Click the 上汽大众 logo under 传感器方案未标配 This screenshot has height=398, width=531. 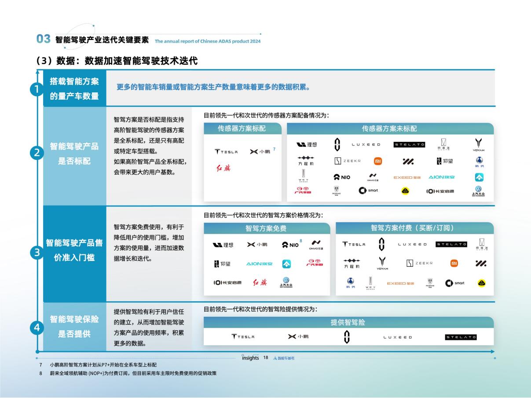(x=479, y=192)
